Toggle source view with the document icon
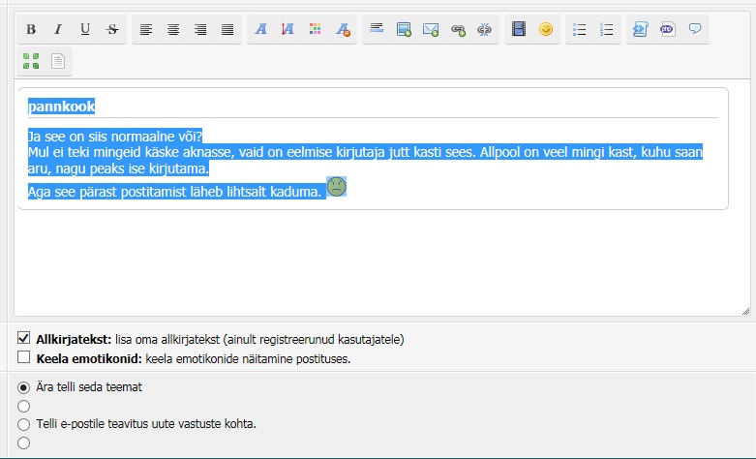This screenshot has height=459, width=756. tap(58, 62)
